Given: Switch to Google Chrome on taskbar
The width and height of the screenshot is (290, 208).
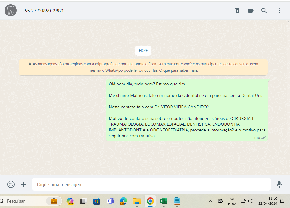Looking at the screenshot, I should click(150, 201).
